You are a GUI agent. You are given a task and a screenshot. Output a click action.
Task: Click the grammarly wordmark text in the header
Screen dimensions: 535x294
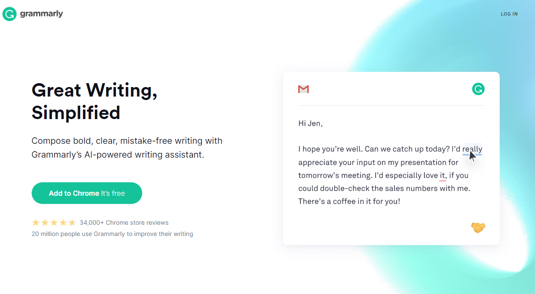click(x=41, y=14)
